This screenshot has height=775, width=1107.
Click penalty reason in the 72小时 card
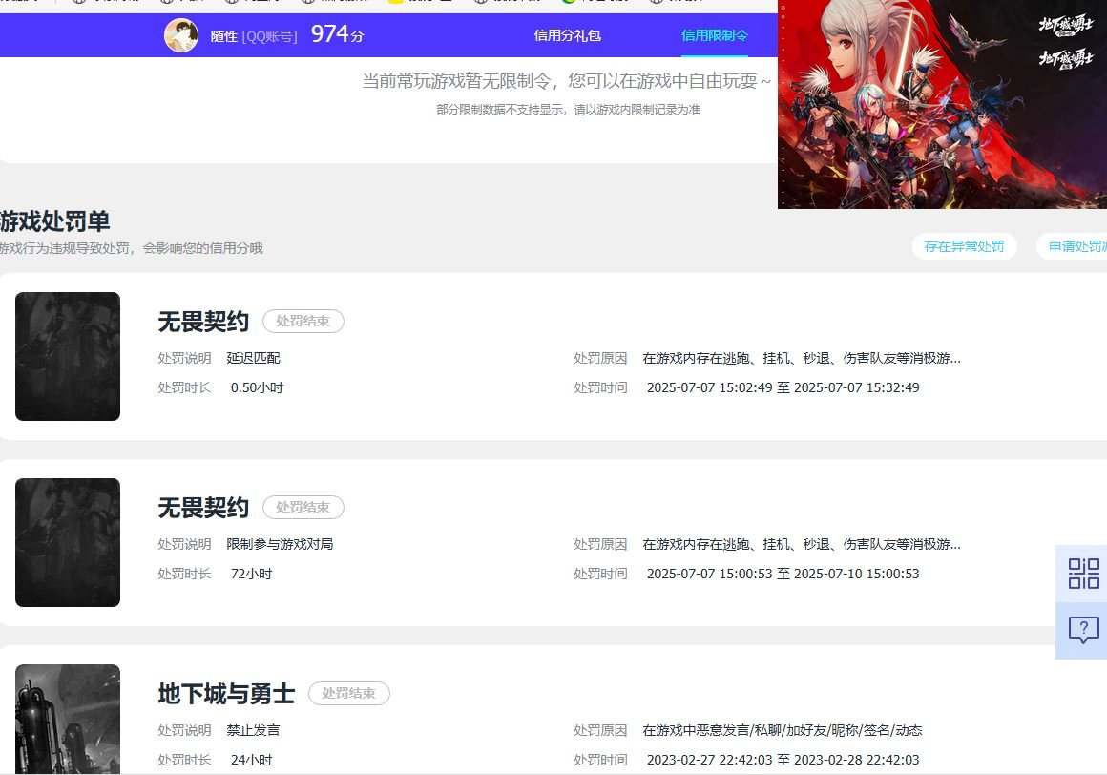pyautogui.click(x=802, y=544)
